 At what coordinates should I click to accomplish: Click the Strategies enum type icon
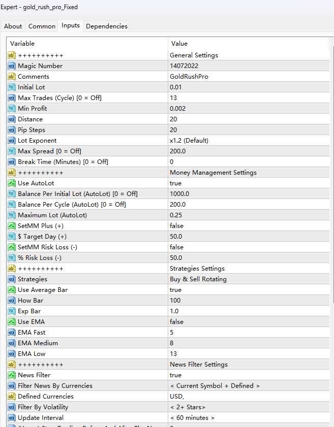click(12, 279)
